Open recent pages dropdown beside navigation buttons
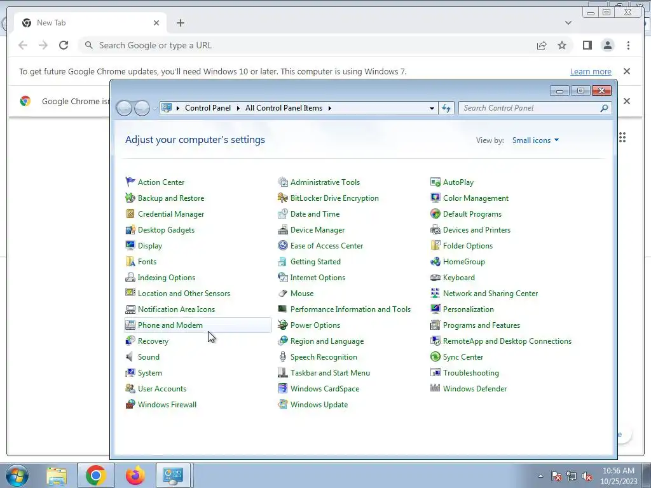The width and height of the screenshot is (651, 488). (x=155, y=108)
